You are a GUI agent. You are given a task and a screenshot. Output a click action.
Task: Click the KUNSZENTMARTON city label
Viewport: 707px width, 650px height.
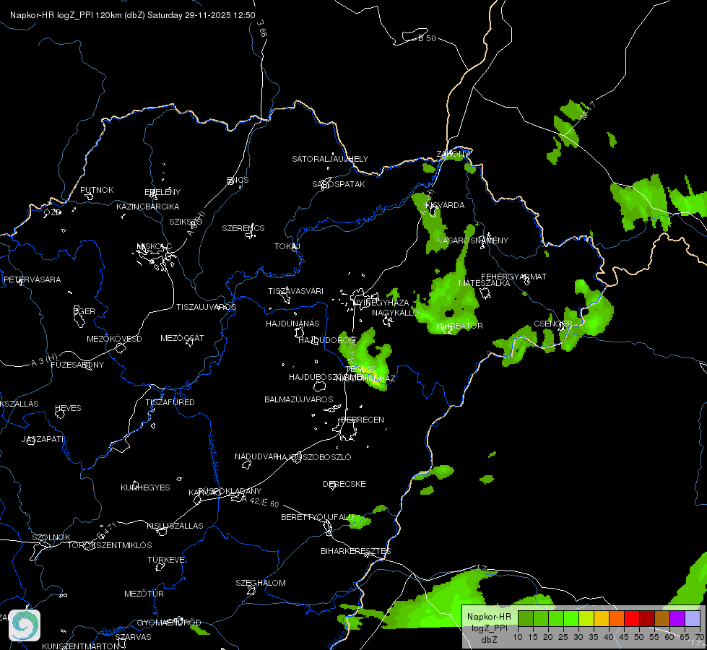click(x=81, y=646)
